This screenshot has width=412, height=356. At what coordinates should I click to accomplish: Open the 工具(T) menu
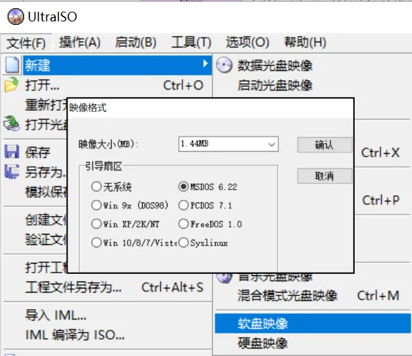point(191,42)
